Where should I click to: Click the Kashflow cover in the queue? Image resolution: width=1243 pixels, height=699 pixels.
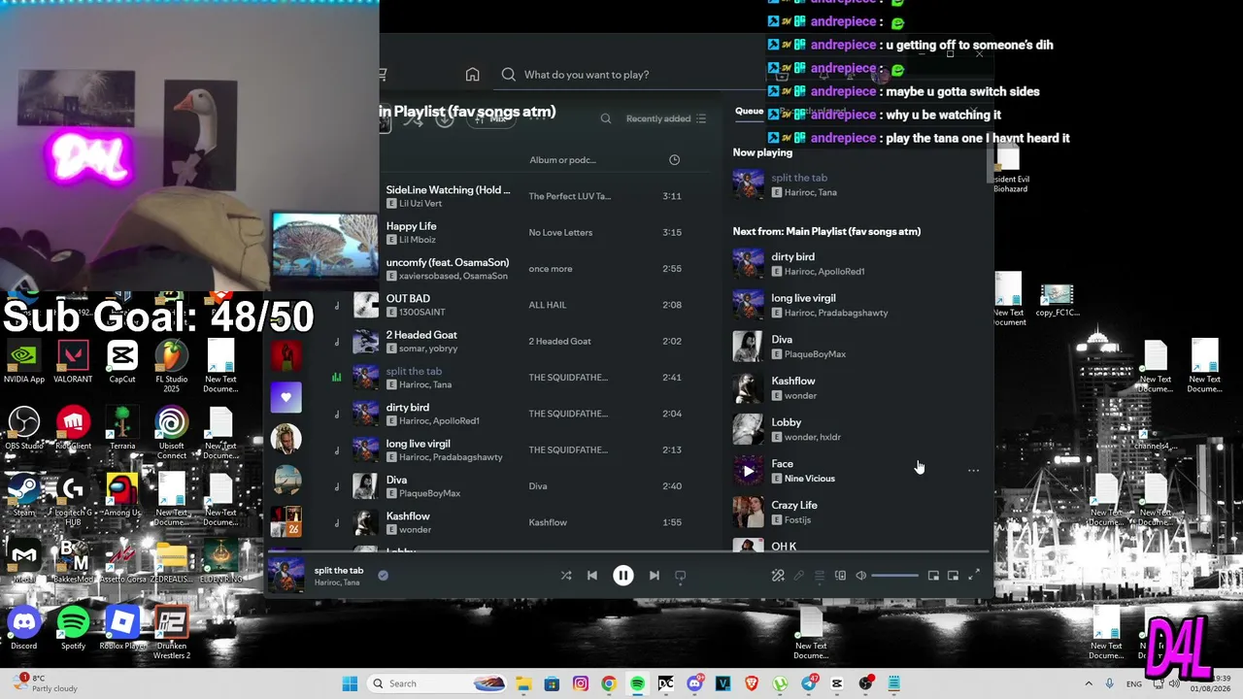[x=748, y=388]
